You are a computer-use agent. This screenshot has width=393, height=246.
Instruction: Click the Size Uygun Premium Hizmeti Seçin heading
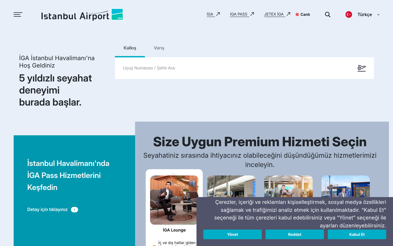pyautogui.click(x=260, y=142)
